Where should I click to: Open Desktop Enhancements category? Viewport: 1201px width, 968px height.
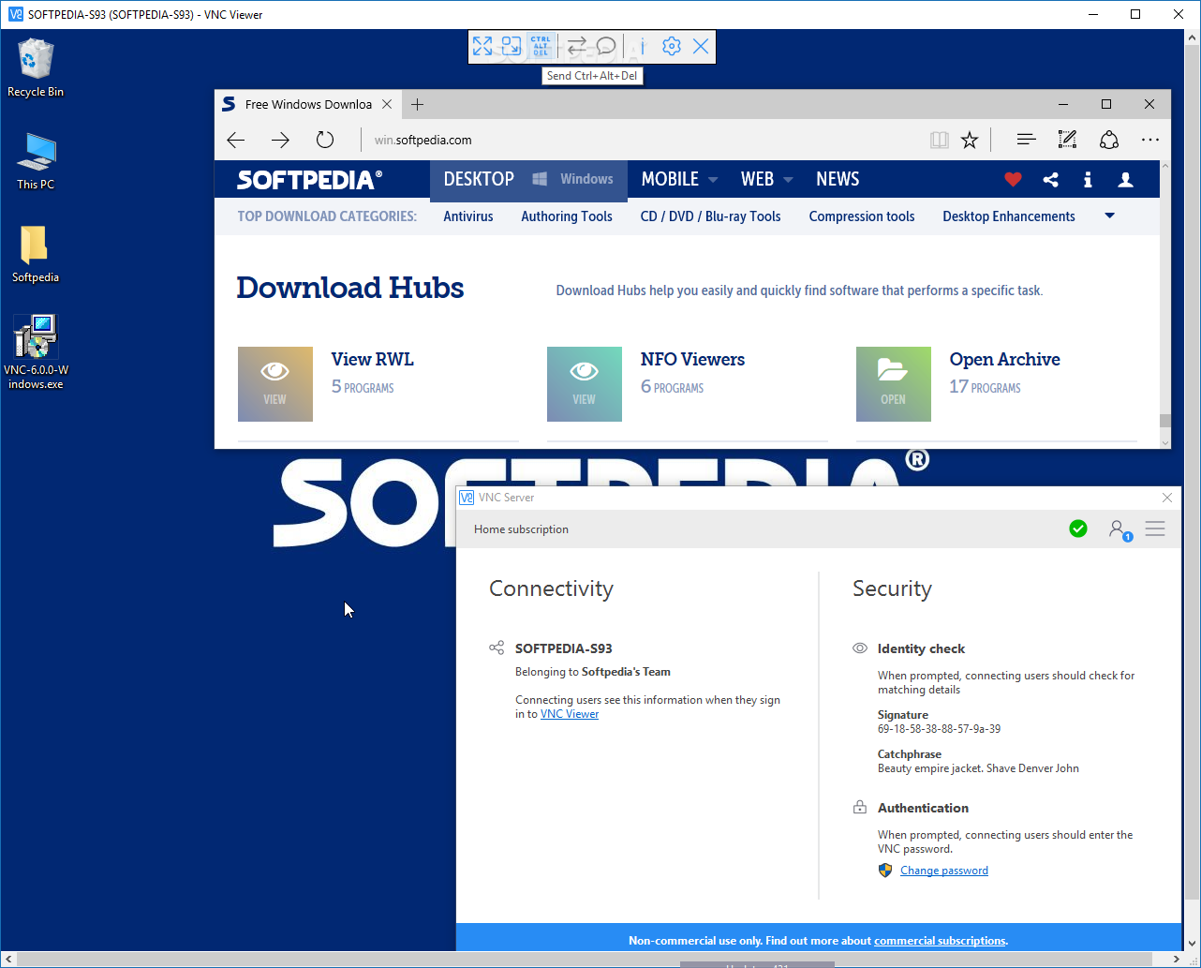click(1009, 216)
